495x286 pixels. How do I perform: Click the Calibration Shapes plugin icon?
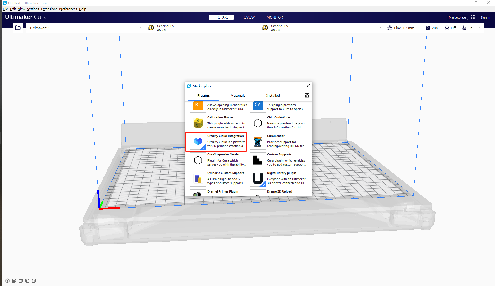coord(198,123)
